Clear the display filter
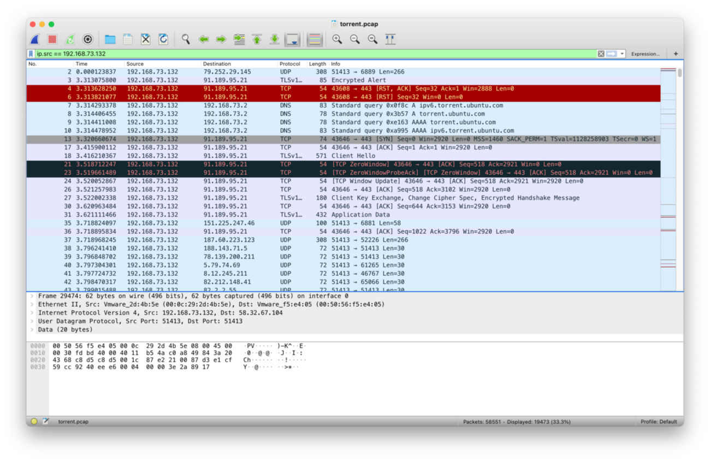 [x=601, y=54]
